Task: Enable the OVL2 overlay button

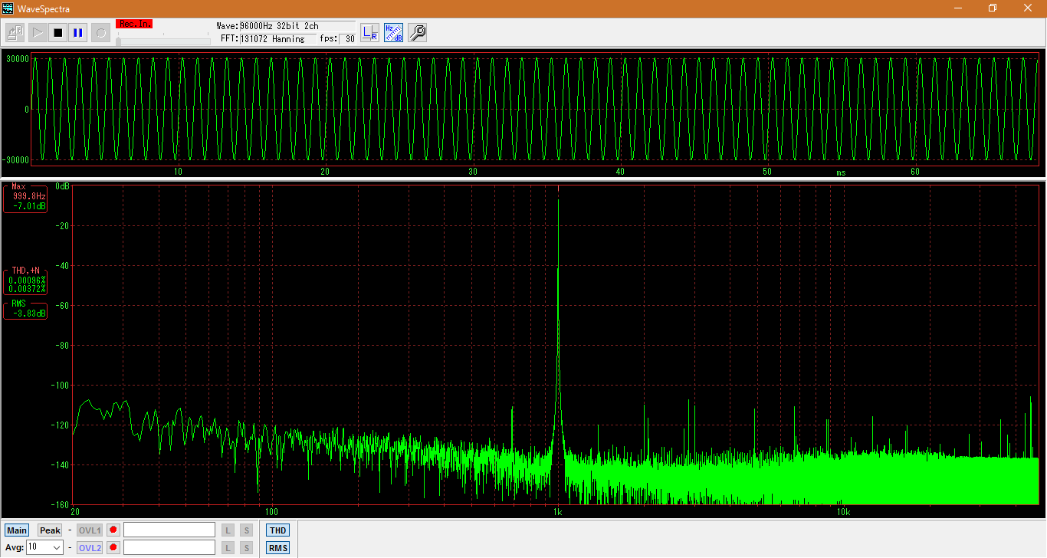Action: [90, 547]
